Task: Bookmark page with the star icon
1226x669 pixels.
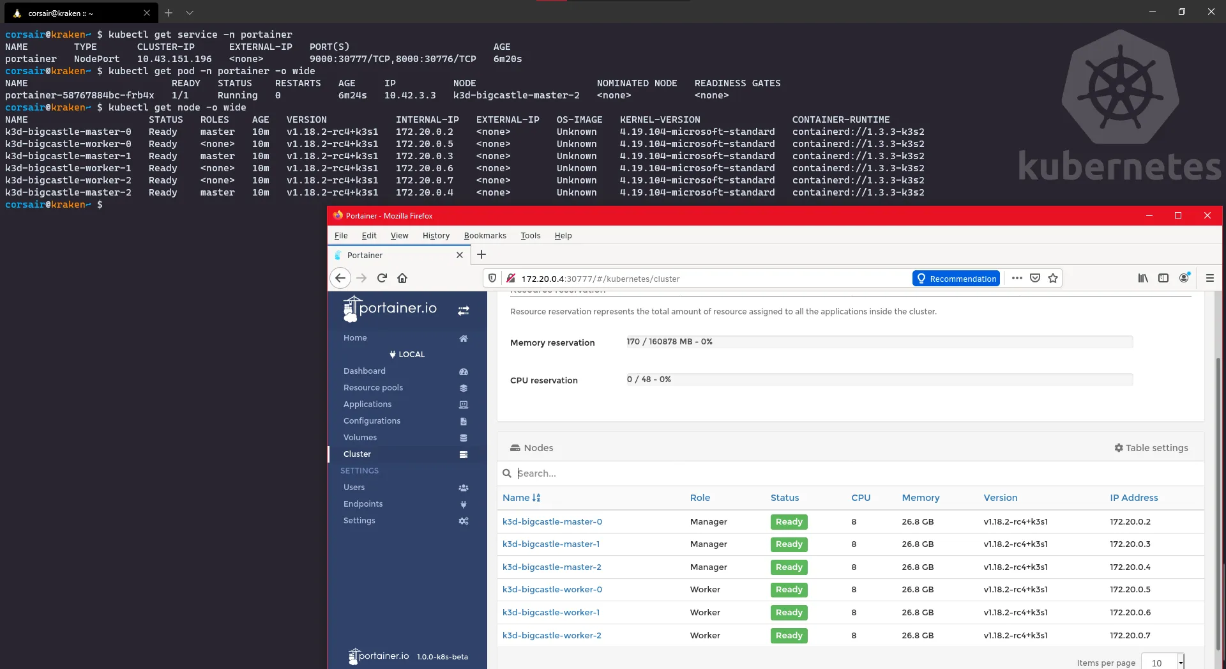Action: pos(1053,278)
